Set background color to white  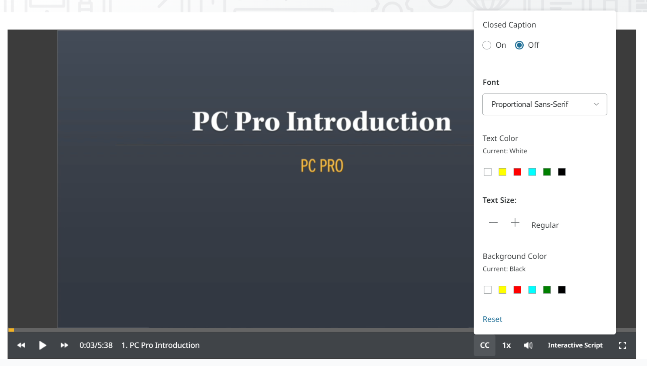[488, 290]
